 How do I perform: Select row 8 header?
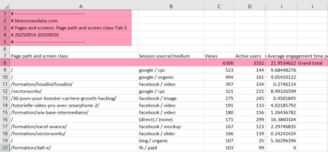pos(5,63)
